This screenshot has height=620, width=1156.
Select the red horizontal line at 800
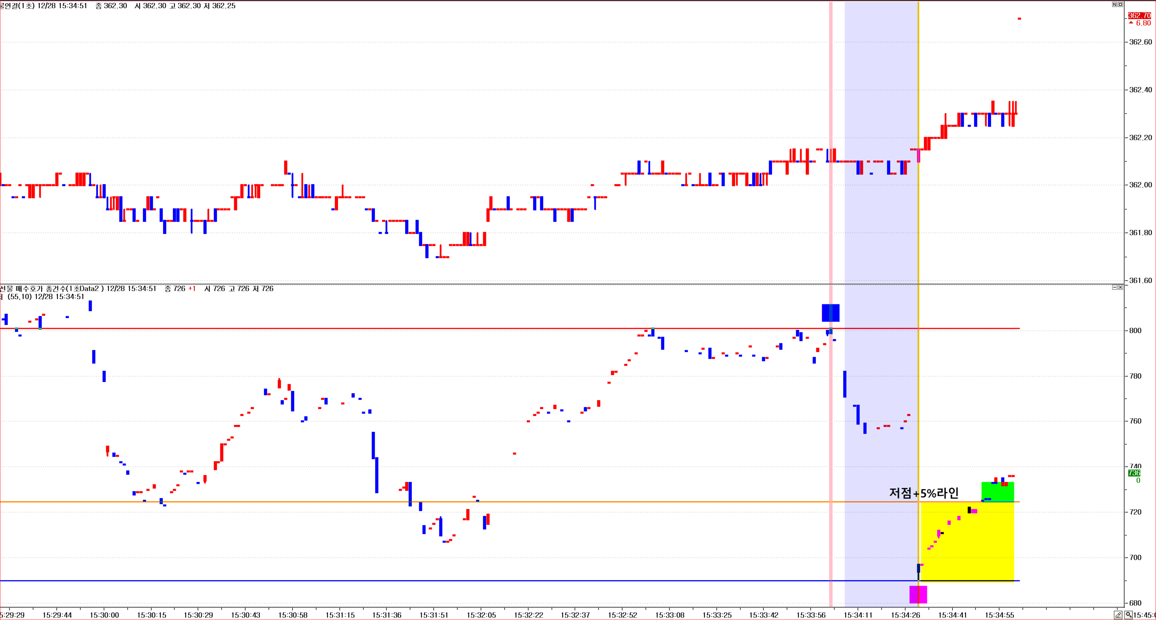449,329
